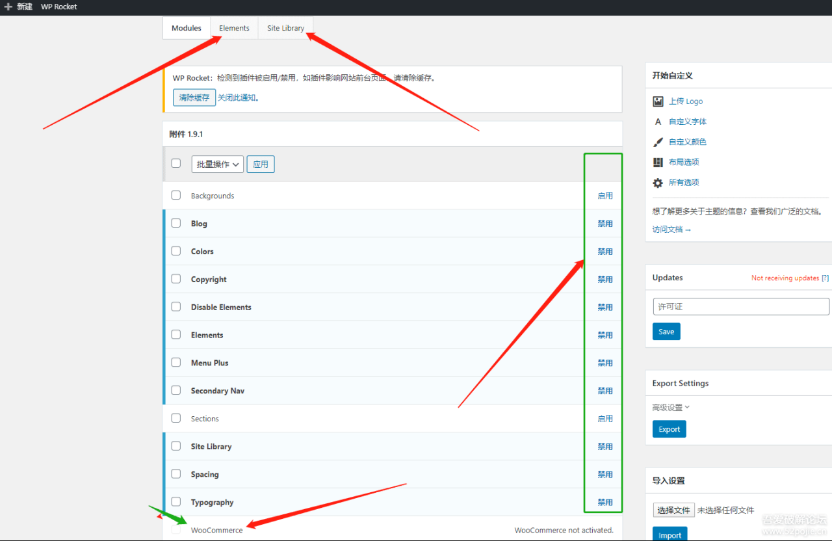Click the 'WooCommerce not activated.' text
Viewport: 832px width, 541px height.
coord(564,531)
